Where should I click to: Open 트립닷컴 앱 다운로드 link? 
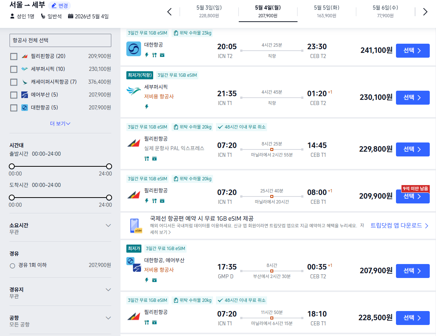399,225
